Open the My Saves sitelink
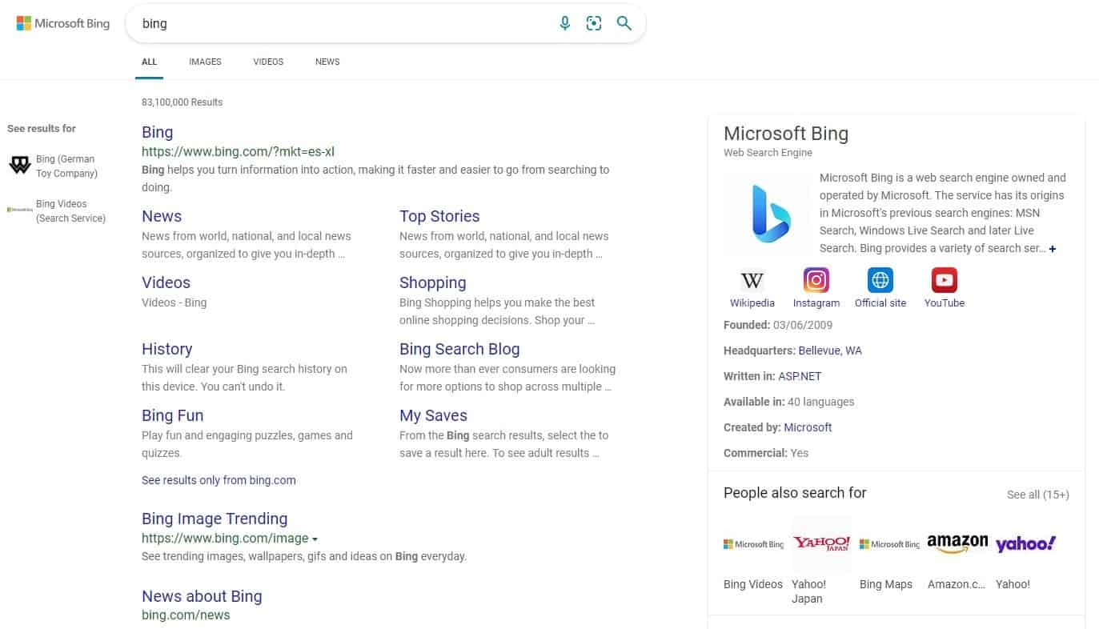Screen dimensions: 1099x629 pyautogui.click(x=433, y=415)
